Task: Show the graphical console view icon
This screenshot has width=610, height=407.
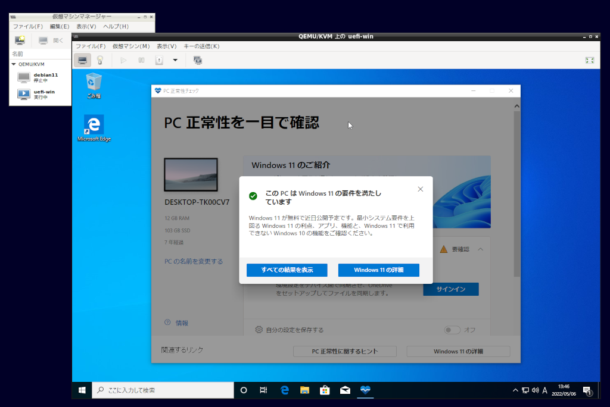Action: (x=82, y=60)
